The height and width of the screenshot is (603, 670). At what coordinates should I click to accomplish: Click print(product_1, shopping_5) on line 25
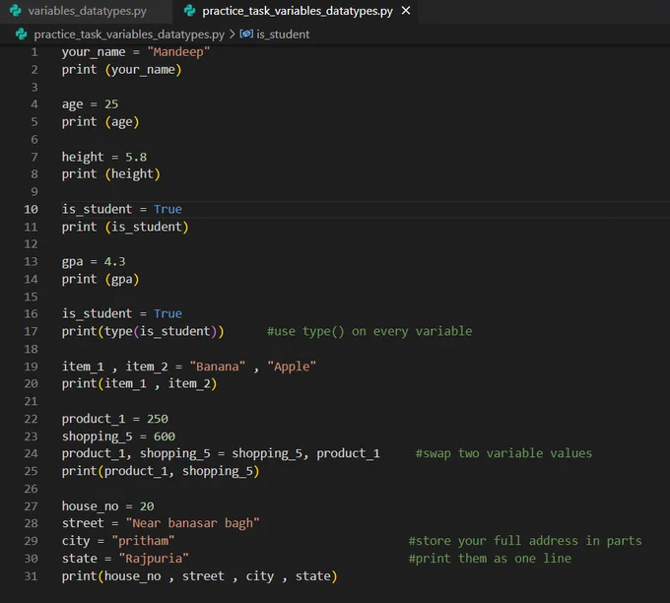(161, 471)
